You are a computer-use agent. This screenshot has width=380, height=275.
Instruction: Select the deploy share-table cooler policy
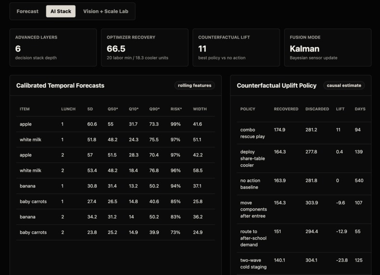[304, 158]
